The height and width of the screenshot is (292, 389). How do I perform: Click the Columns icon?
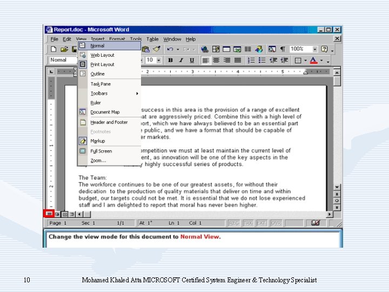pyautogui.click(x=248, y=49)
